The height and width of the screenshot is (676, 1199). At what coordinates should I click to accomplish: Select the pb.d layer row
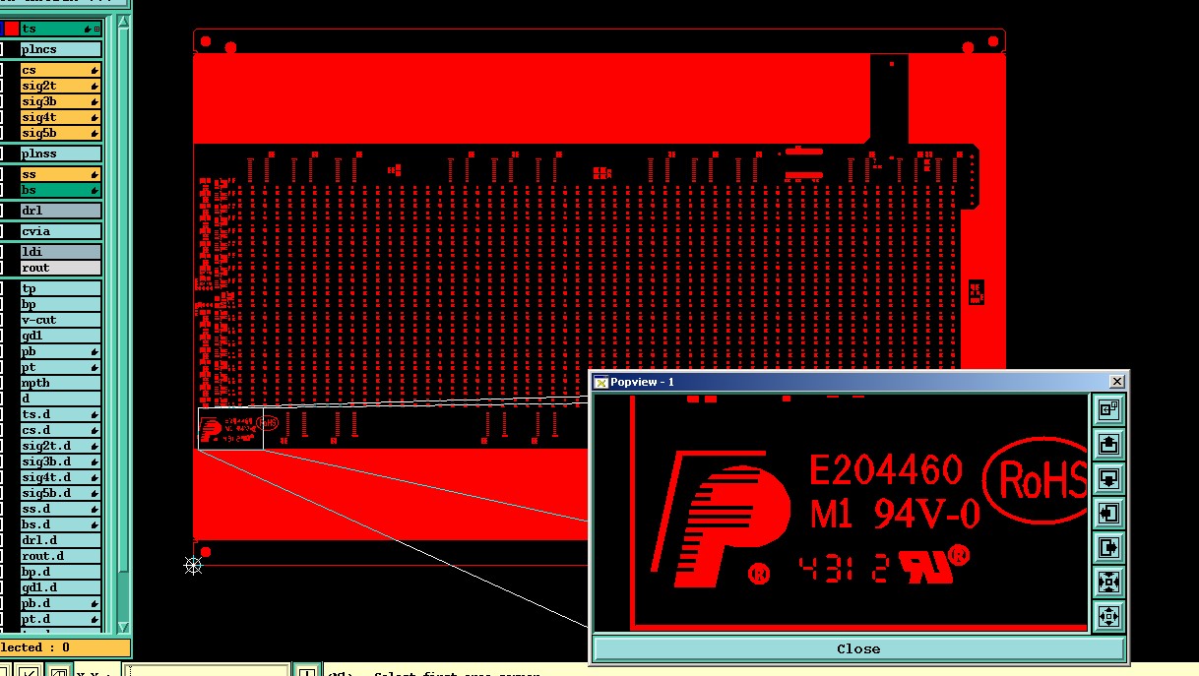[61, 603]
